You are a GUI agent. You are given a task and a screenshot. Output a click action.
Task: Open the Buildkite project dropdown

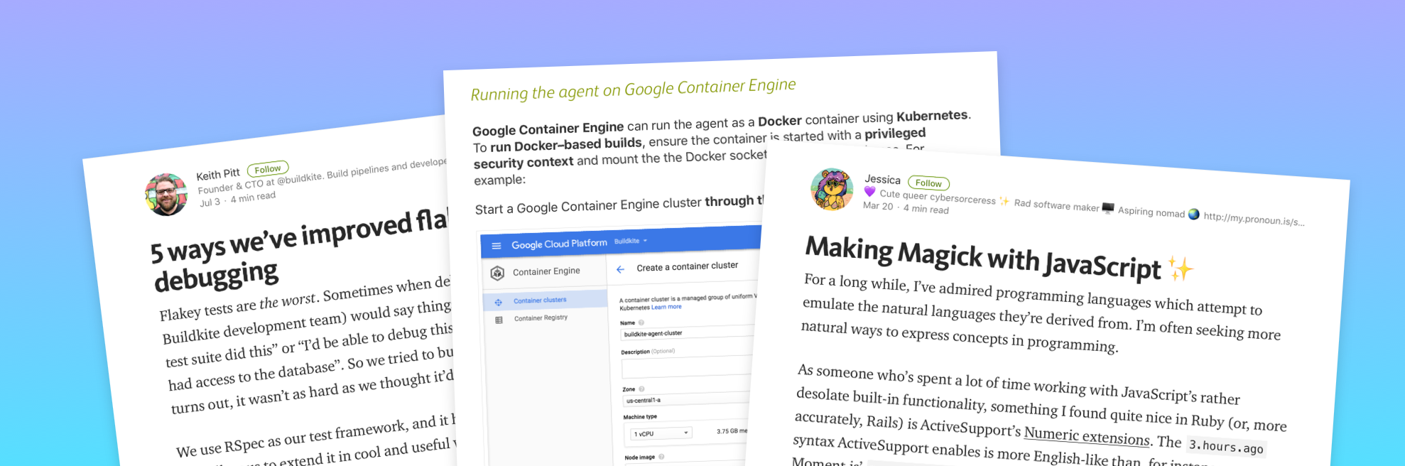(x=631, y=241)
